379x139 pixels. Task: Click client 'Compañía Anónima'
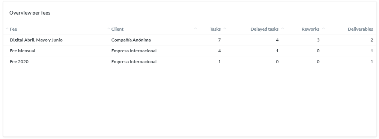(131, 40)
